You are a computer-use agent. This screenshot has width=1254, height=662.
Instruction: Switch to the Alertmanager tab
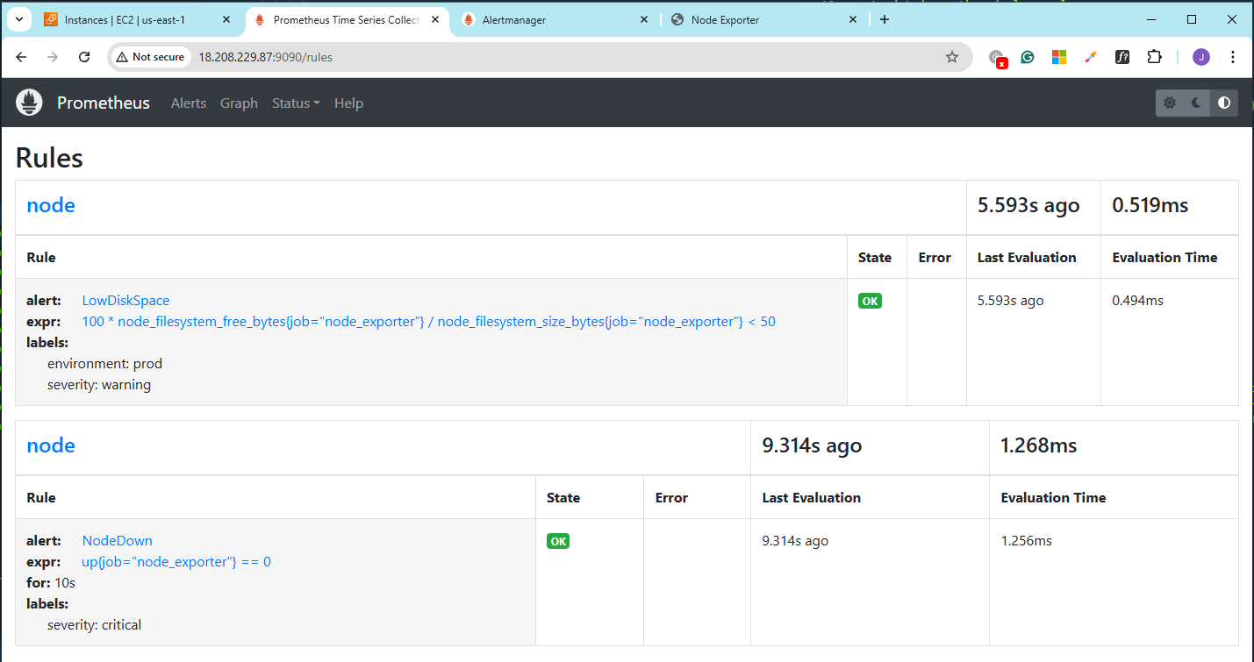tap(555, 19)
